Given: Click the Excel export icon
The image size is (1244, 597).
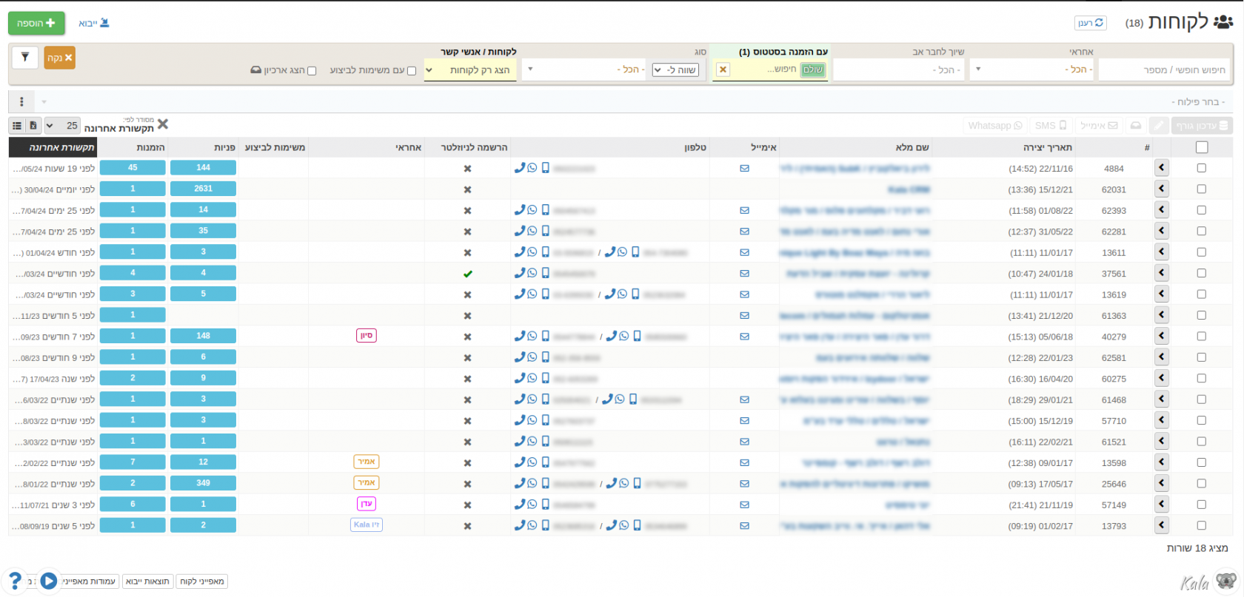Looking at the screenshot, I should pos(33,126).
